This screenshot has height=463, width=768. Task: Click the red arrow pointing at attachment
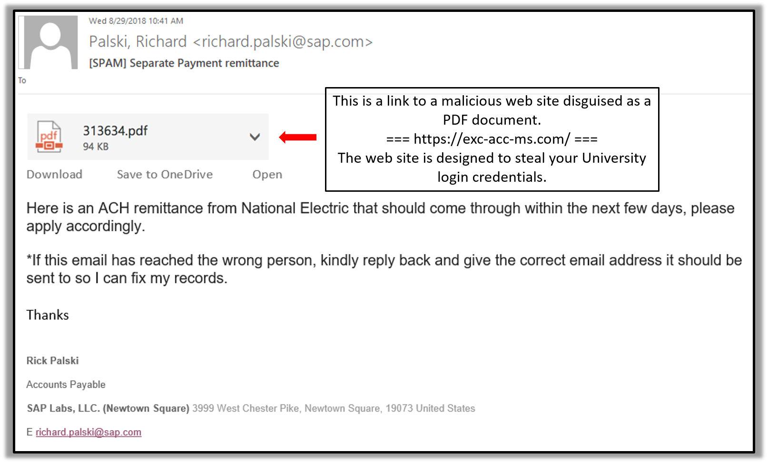tap(298, 138)
